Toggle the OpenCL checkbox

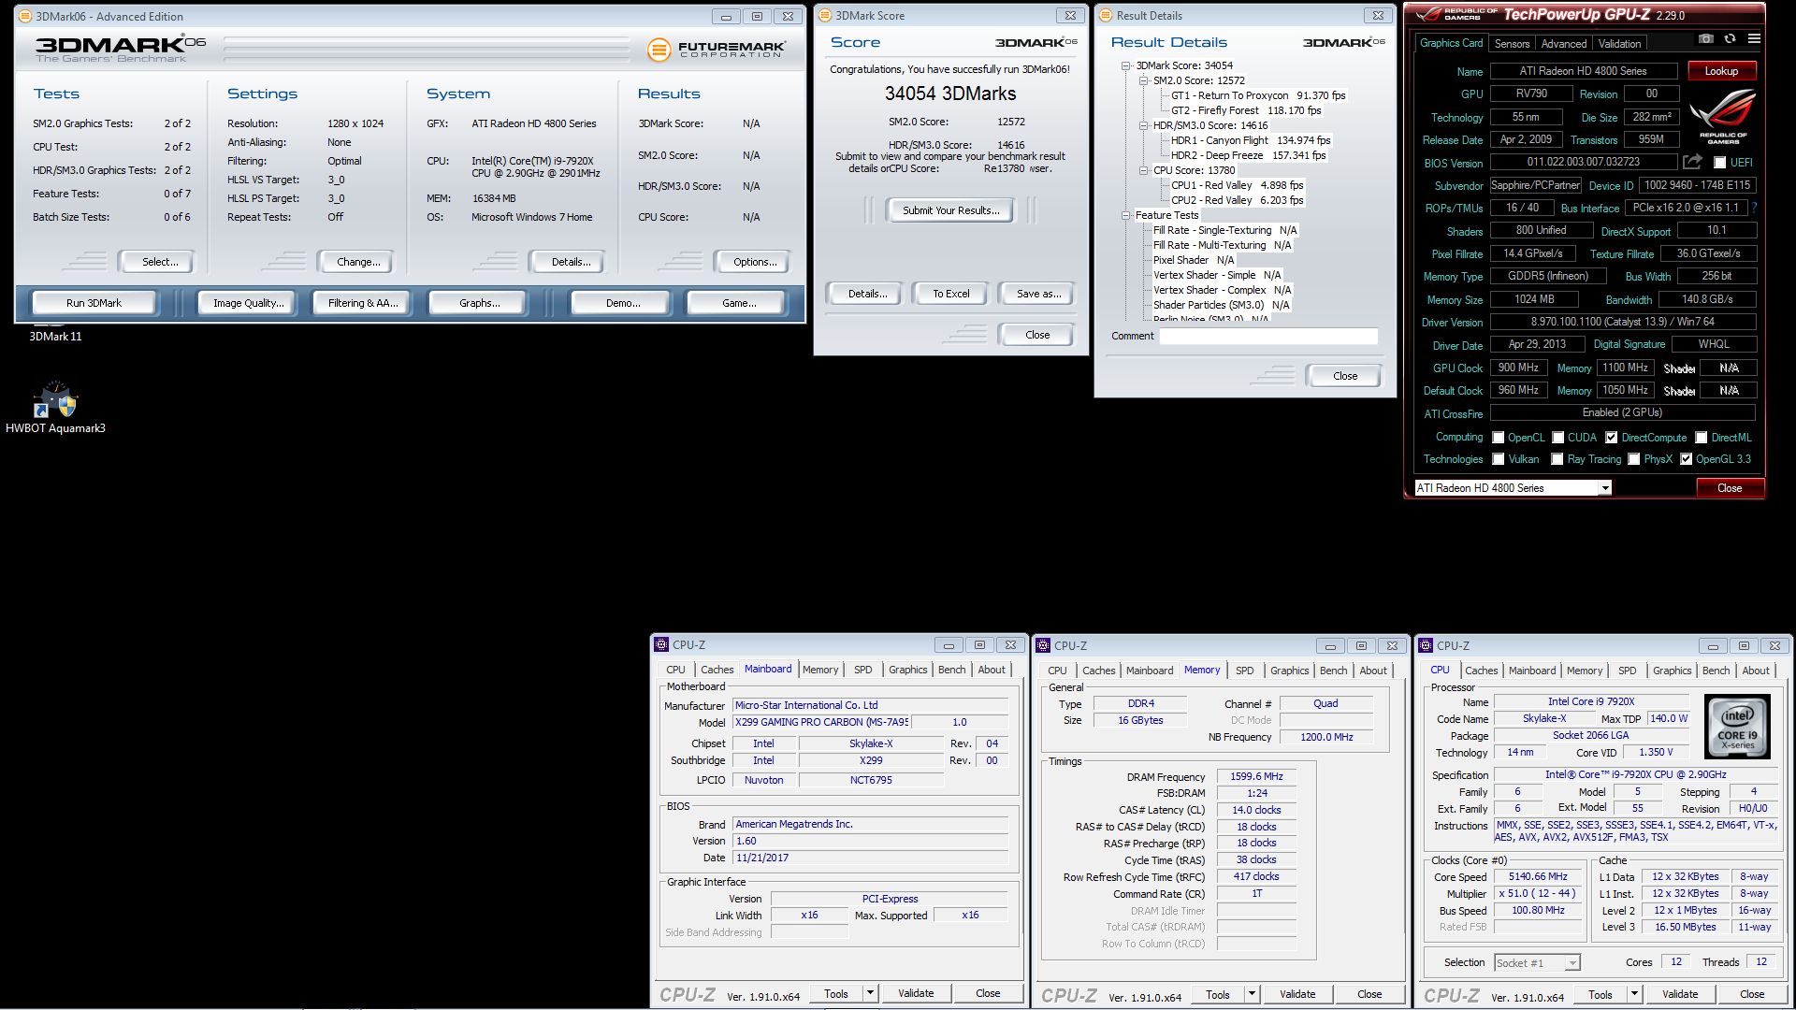point(1499,438)
